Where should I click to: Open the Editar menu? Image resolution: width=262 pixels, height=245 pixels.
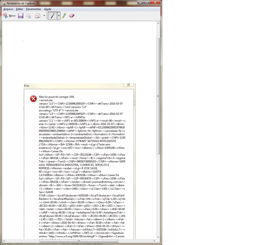pyautogui.click(x=19, y=9)
